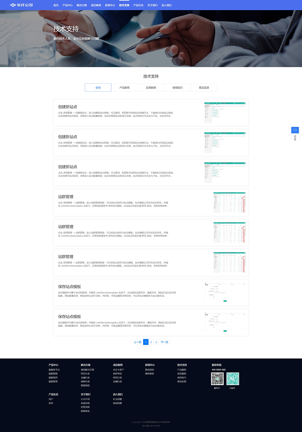The height and width of the screenshot is (432, 302).
Task: Click 电信行业 under the footer 解决方案 column
Action: pyautogui.click(x=85, y=374)
